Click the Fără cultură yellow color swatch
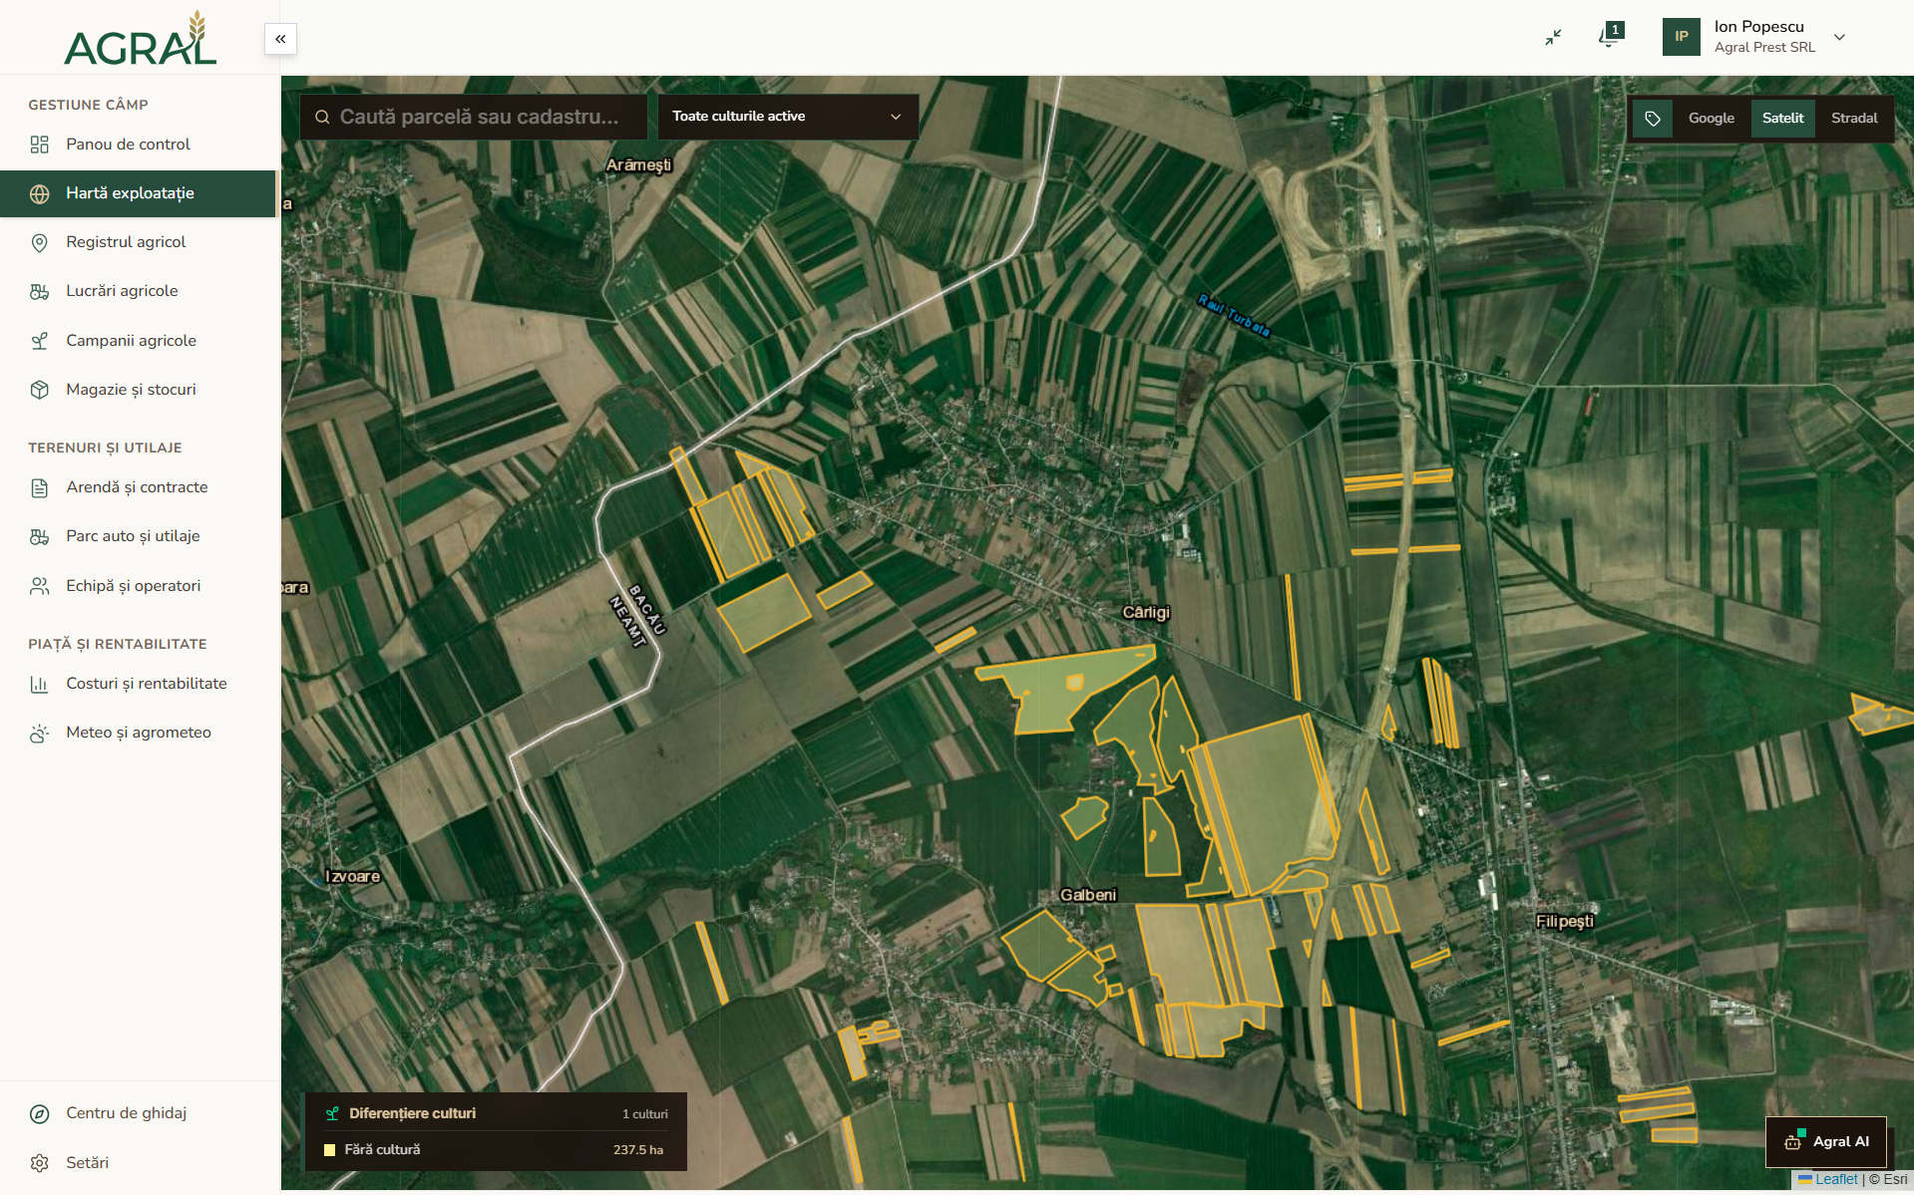This screenshot has width=1914, height=1195. tap(329, 1150)
